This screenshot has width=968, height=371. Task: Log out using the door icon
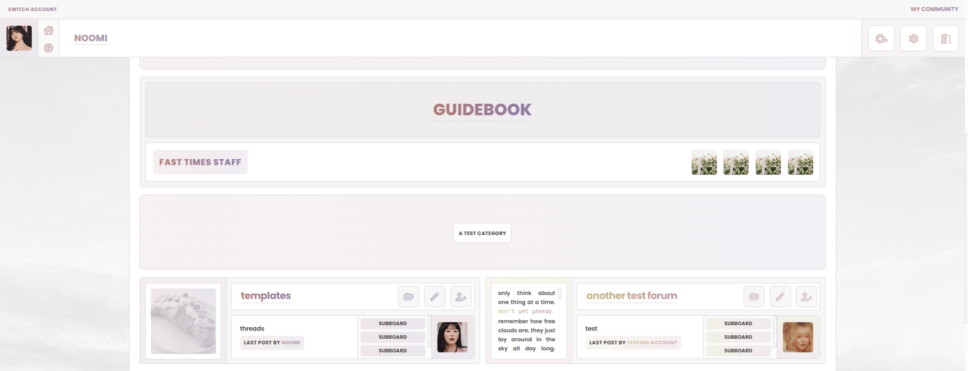click(x=945, y=39)
